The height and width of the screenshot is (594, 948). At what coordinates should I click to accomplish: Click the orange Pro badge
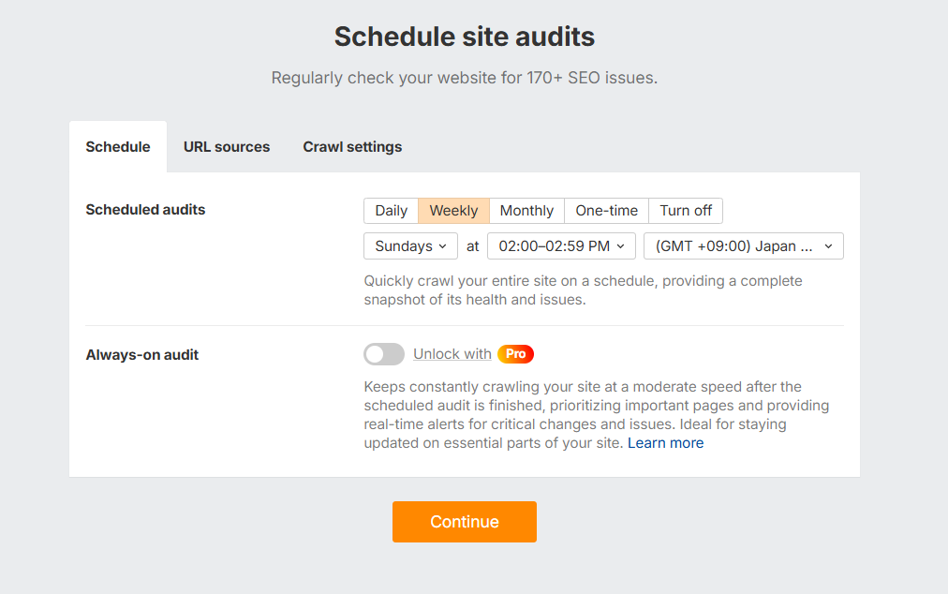pos(515,354)
